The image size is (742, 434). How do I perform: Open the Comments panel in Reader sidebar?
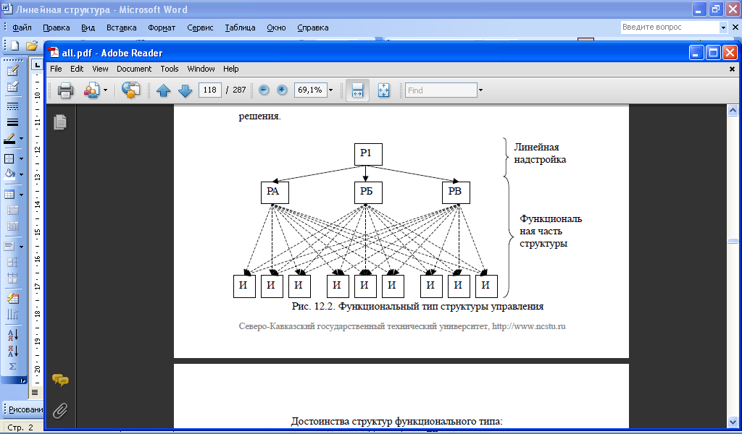click(x=60, y=380)
